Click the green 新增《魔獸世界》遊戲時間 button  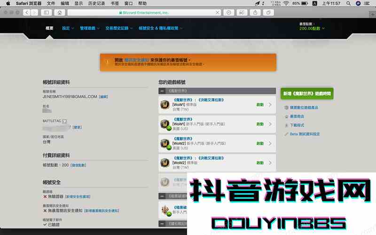(307, 94)
